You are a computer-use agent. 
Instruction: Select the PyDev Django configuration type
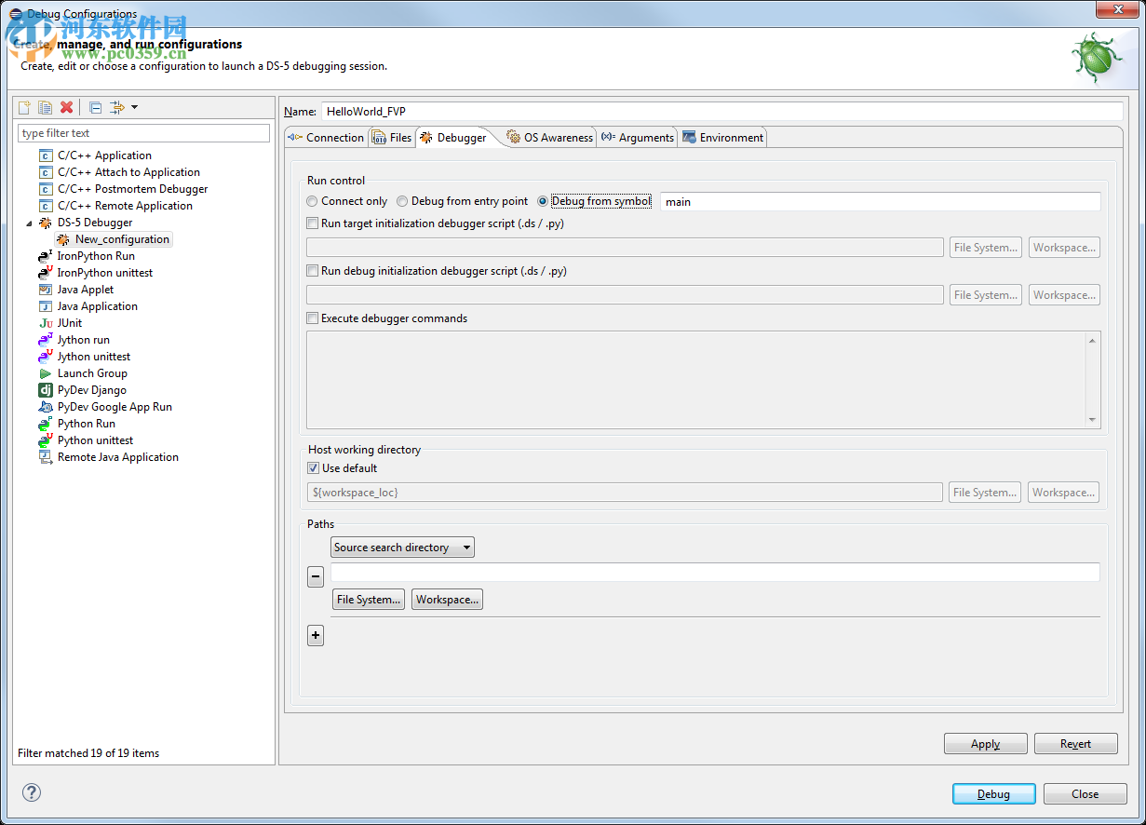click(x=91, y=390)
